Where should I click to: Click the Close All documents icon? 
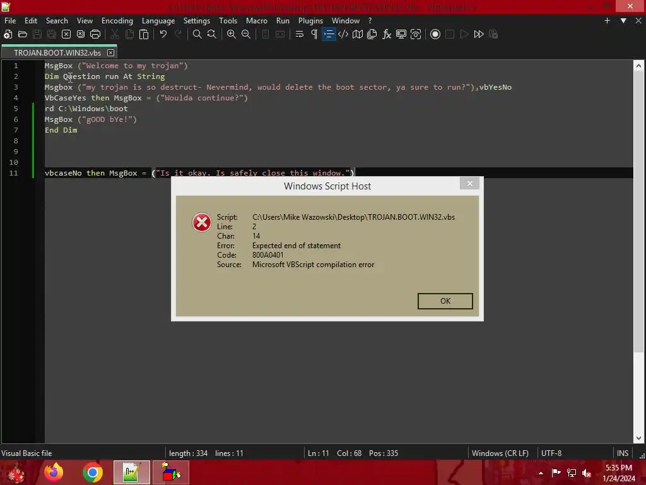click(x=81, y=34)
